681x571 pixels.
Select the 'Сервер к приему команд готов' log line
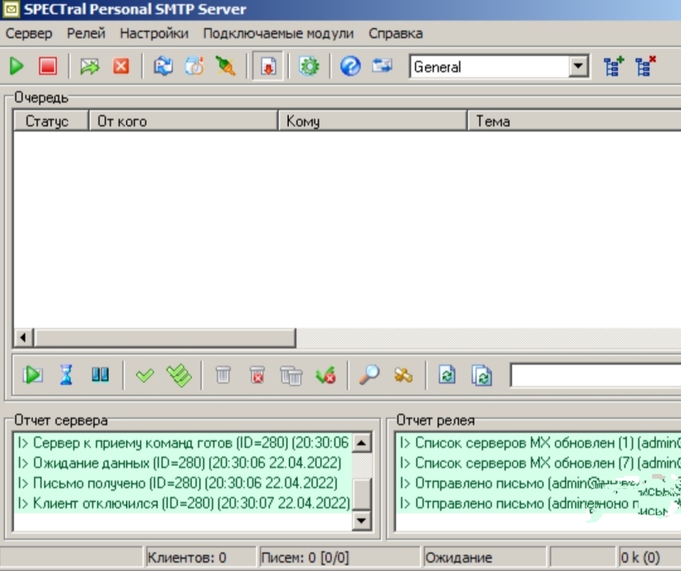coord(182,443)
